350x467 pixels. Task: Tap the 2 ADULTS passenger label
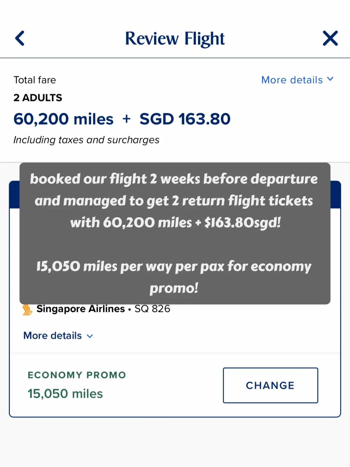click(x=38, y=98)
